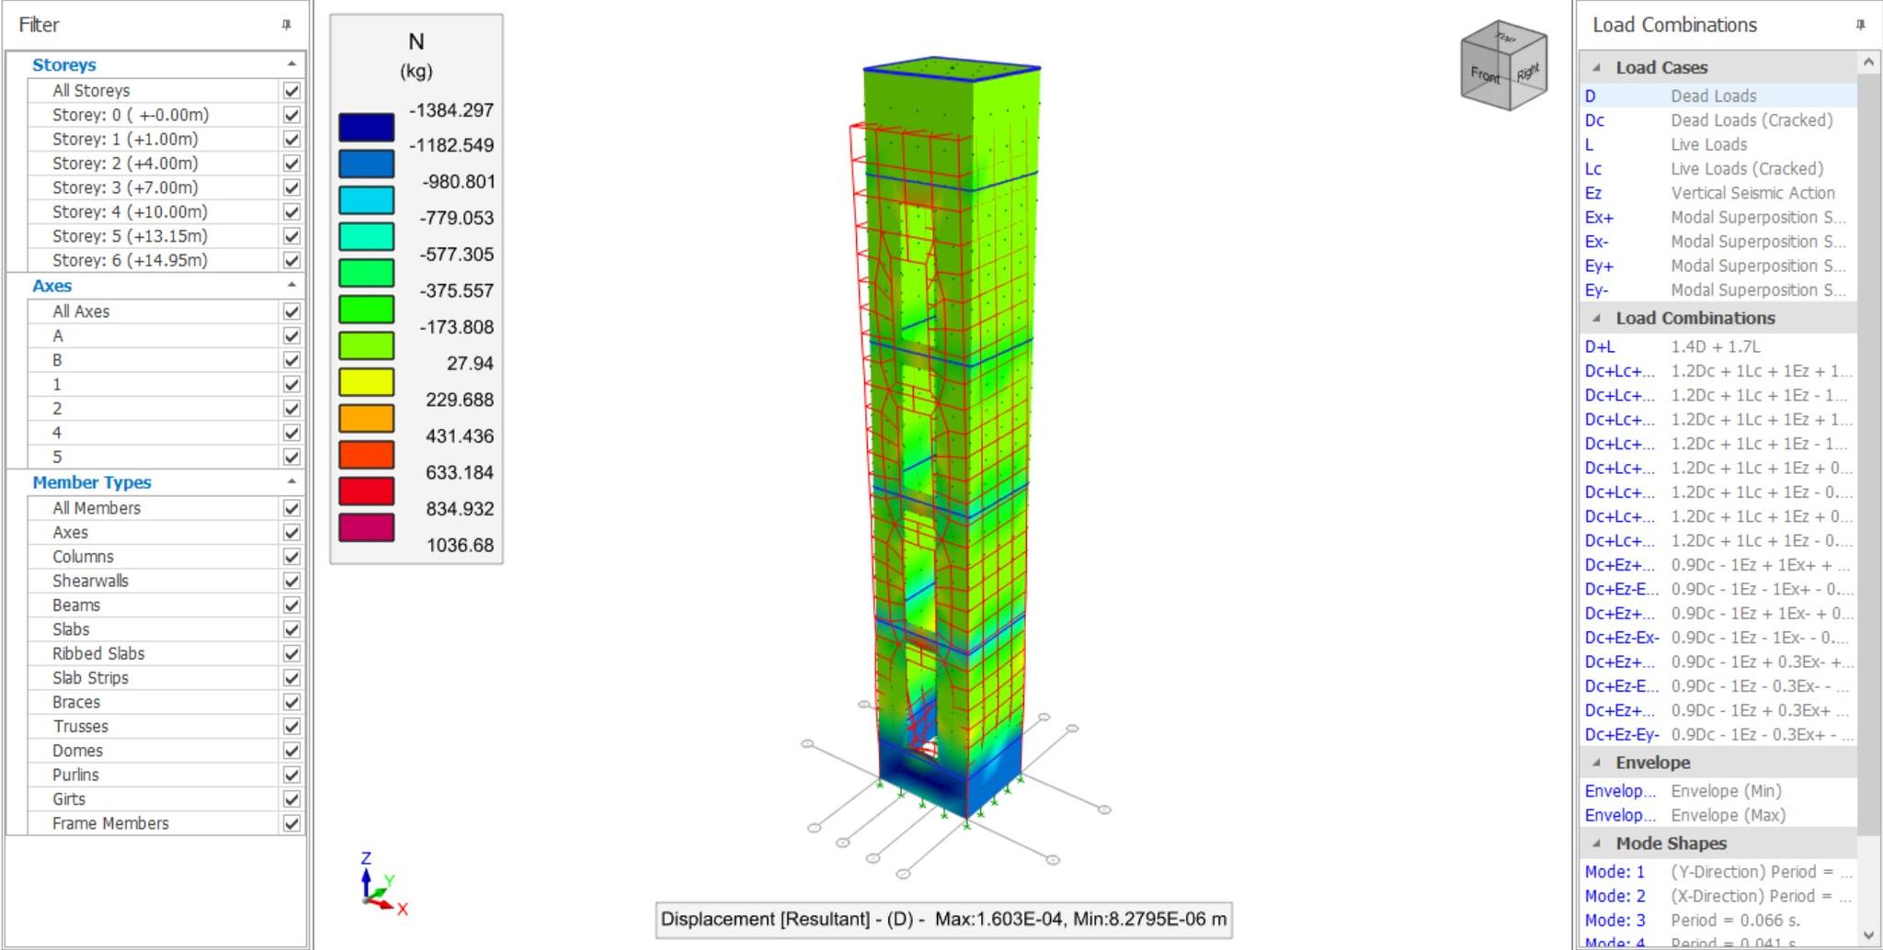Click scroll-up arrow in Load Combinations panel
The image size is (1883, 950).
coord(1868,62)
